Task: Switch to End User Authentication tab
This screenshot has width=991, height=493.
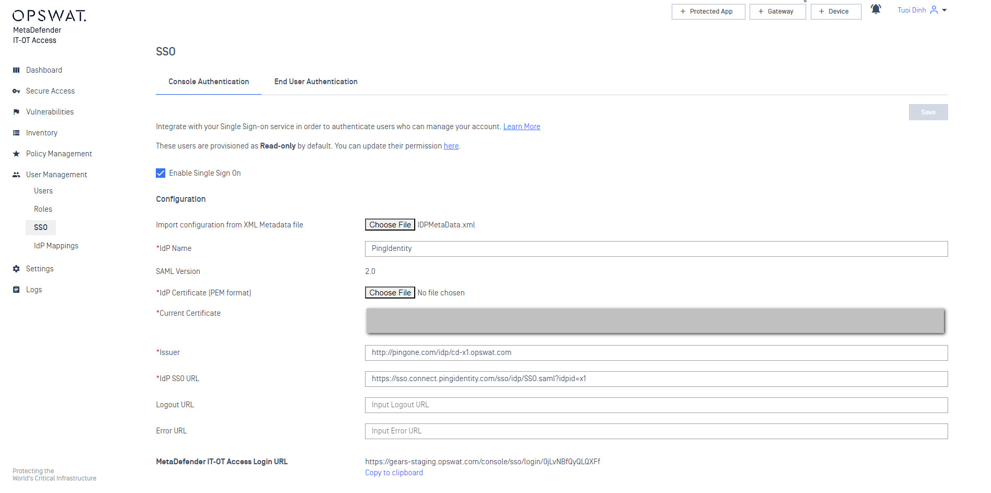Action: (316, 82)
